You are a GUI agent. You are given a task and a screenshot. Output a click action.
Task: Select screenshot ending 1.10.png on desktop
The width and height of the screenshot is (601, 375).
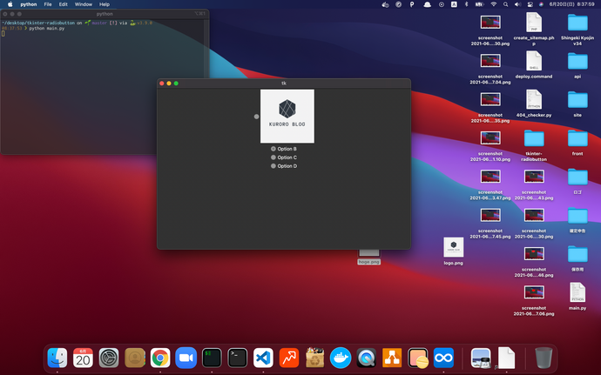pos(490,146)
